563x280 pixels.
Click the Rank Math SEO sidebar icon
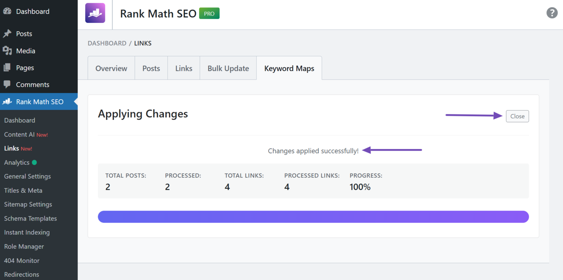point(7,102)
